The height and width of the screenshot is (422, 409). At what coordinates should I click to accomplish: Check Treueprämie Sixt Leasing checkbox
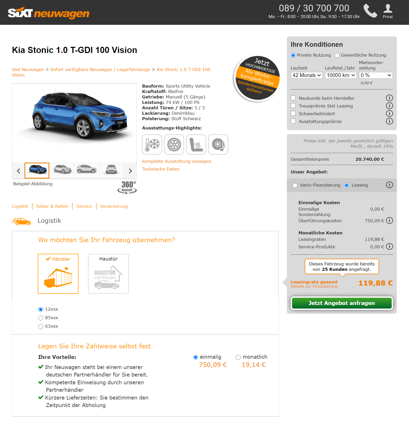pos(293,106)
